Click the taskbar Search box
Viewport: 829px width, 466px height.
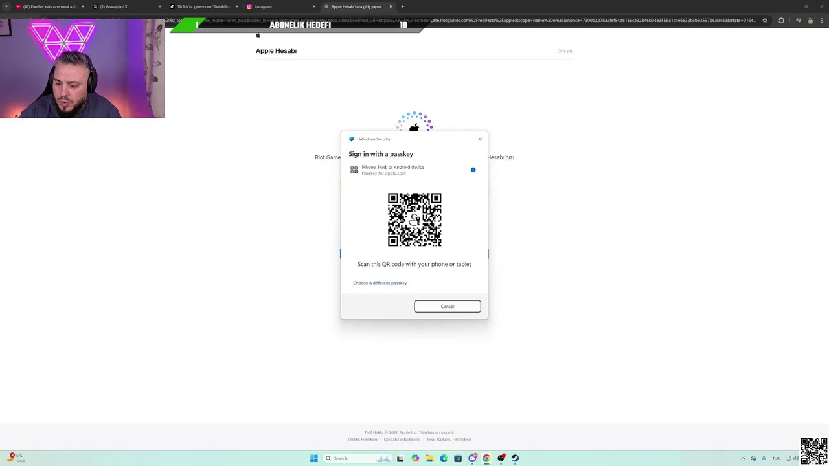coord(358,458)
